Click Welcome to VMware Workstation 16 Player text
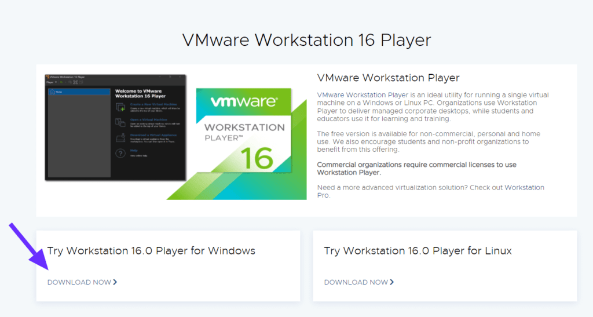Screen dimensions: 593x317 (x=140, y=93)
